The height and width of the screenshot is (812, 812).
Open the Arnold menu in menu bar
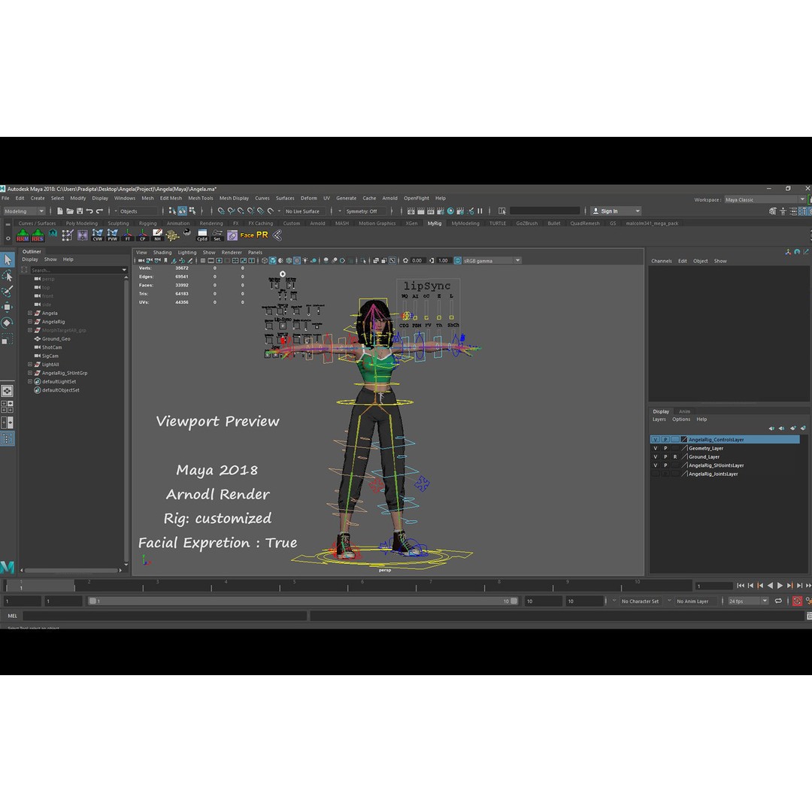pos(389,198)
